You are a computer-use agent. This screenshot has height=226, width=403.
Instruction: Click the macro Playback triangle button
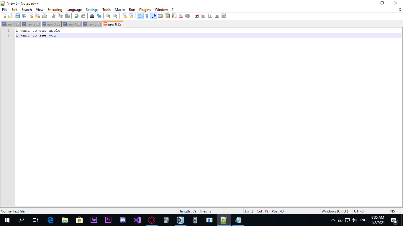point(210,16)
